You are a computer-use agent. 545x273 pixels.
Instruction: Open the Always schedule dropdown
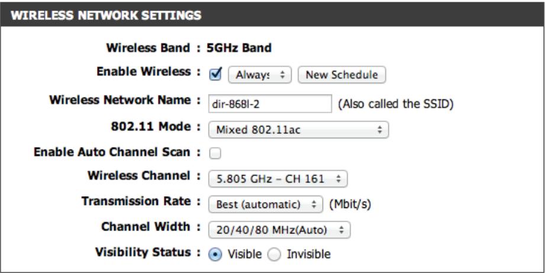[x=260, y=74]
